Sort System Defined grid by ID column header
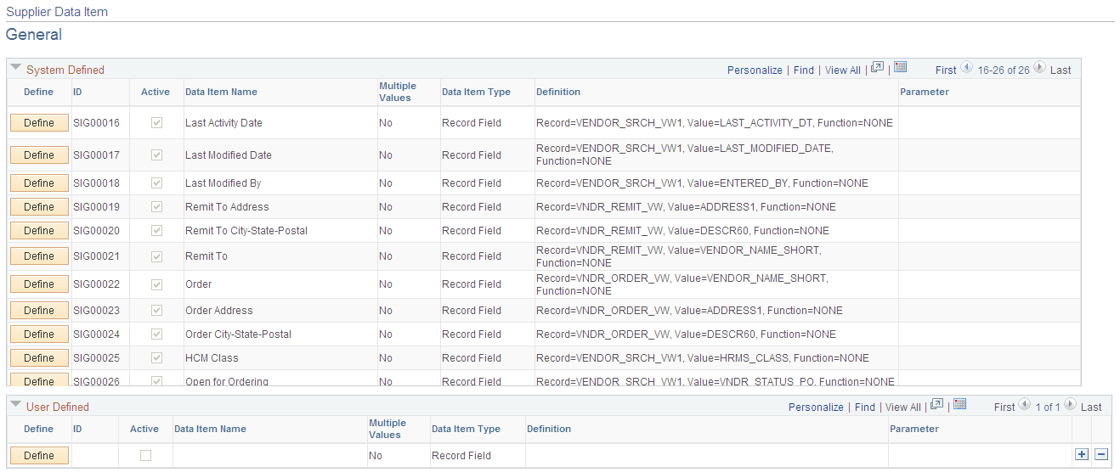This screenshot has height=472, width=1120. click(x=77, y=92)
